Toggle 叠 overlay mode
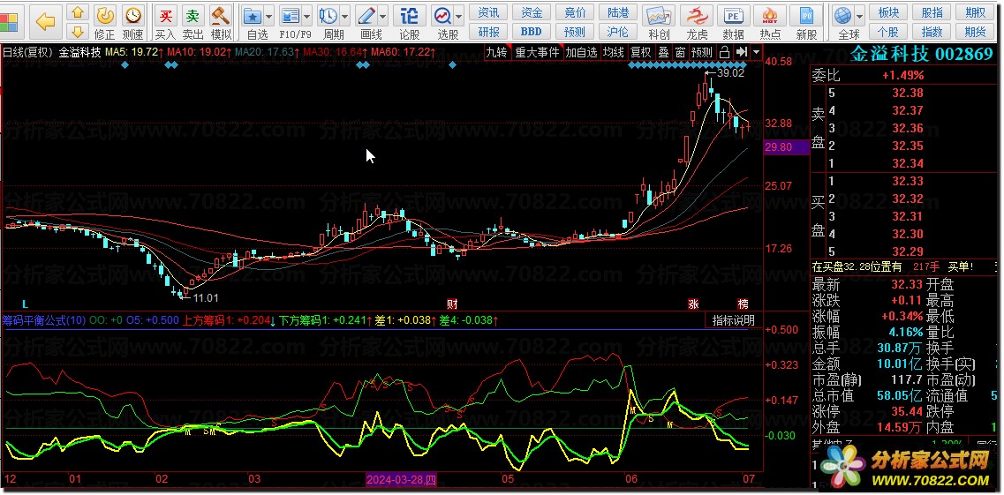Image resolution: width=1004 pixels, height=495 pixels. 663,52
